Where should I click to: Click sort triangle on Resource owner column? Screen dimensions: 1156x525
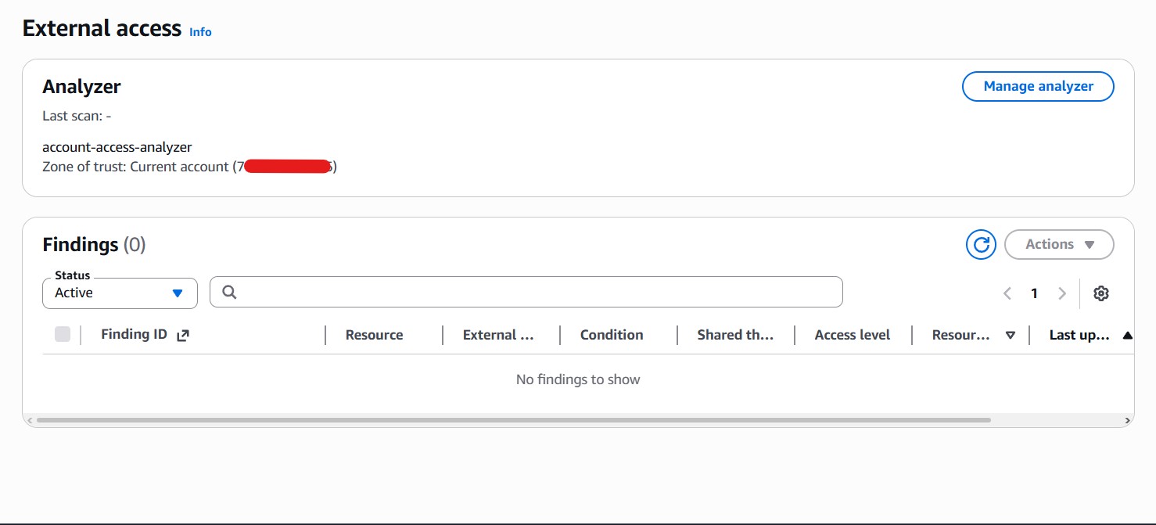tap(1010, 335)
